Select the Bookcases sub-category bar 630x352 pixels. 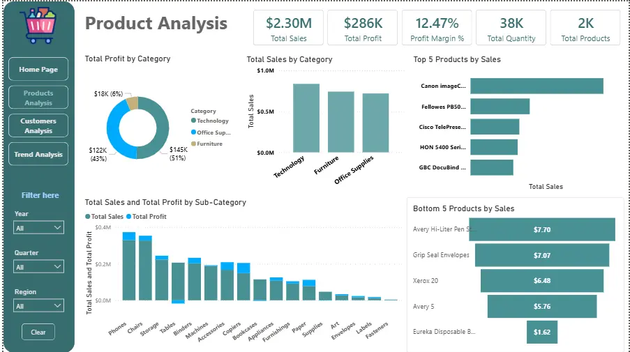pos(260,290)
